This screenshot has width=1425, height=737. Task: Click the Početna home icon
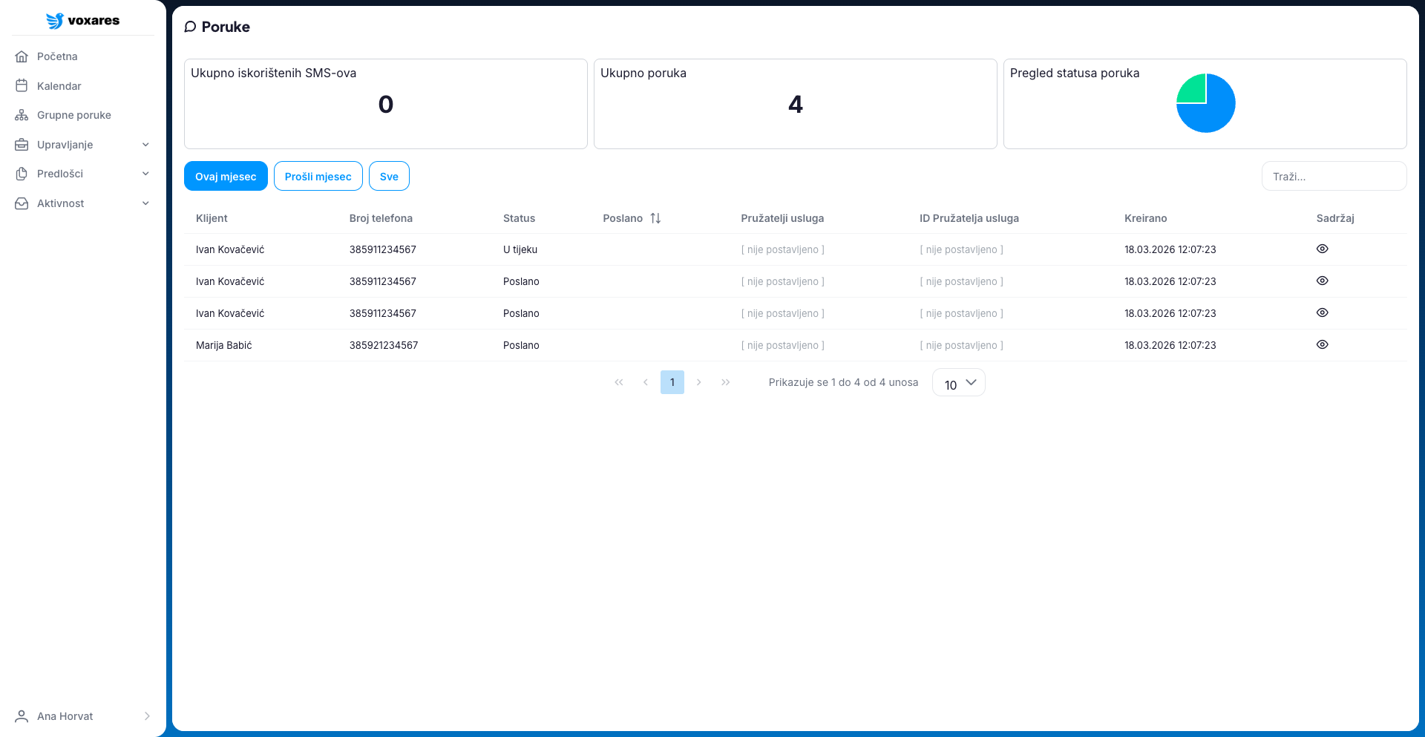point(22,56)
